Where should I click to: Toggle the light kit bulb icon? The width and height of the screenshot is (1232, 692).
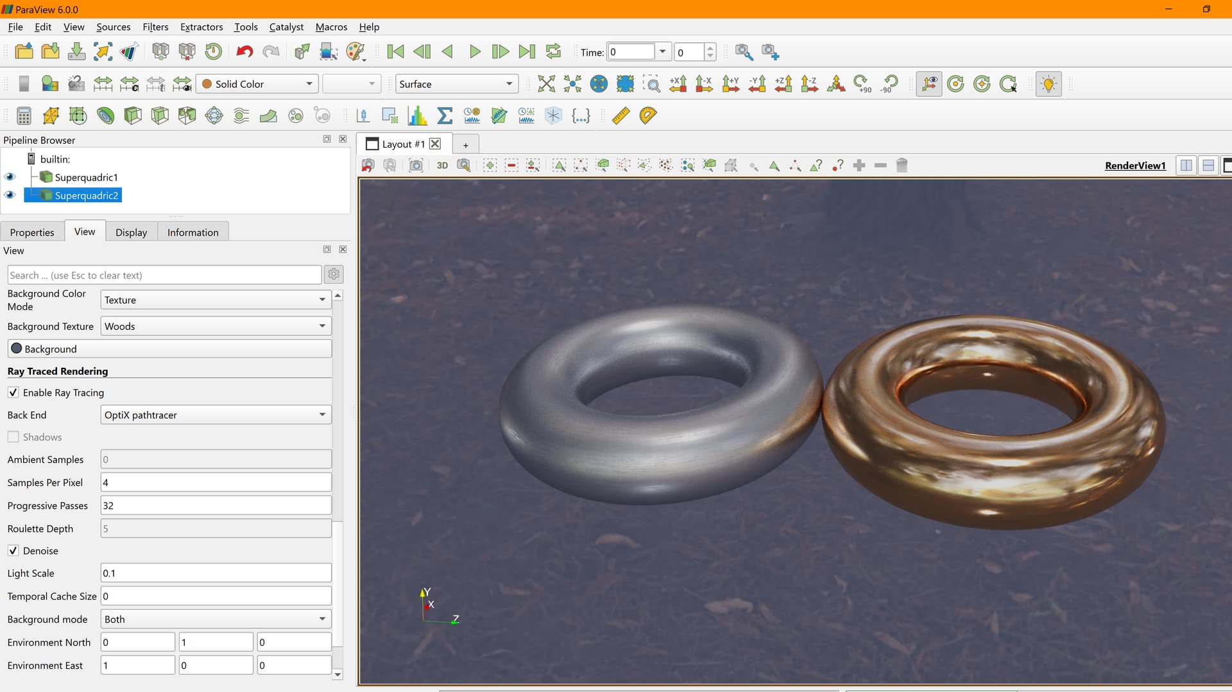1048,84
